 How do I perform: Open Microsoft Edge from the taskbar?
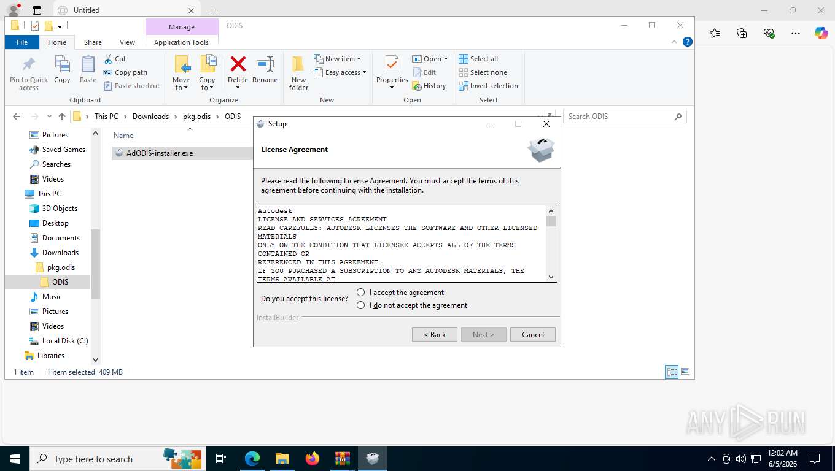pos(252,459)
